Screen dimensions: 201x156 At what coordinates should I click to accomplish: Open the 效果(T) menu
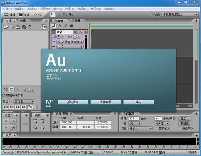click(69, 9)
